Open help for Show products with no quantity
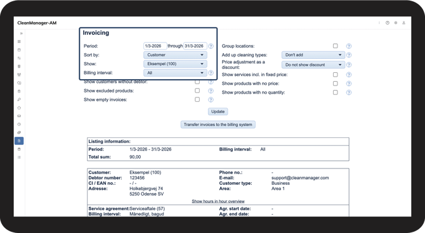425x233 pixels. pyautogui.click(x=349, y=92)
